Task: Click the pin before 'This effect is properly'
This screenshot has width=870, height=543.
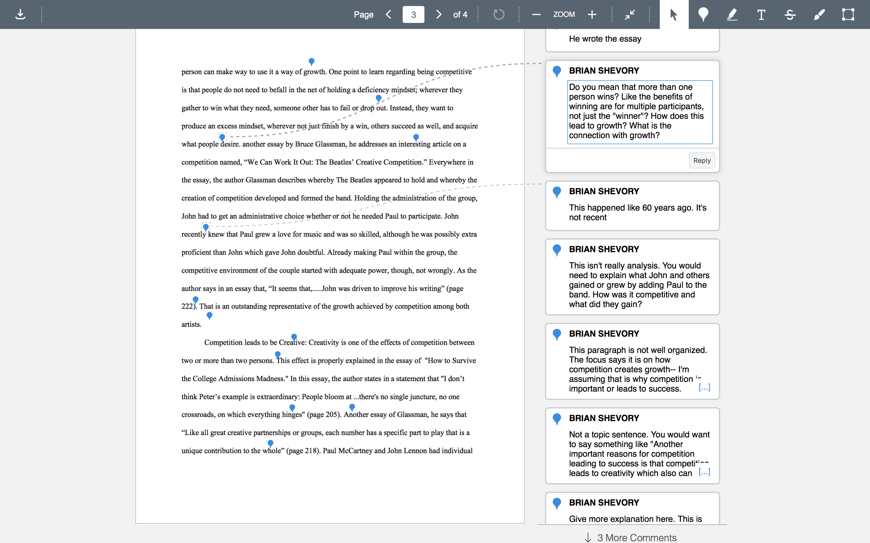Action: (x=278, y=355)
